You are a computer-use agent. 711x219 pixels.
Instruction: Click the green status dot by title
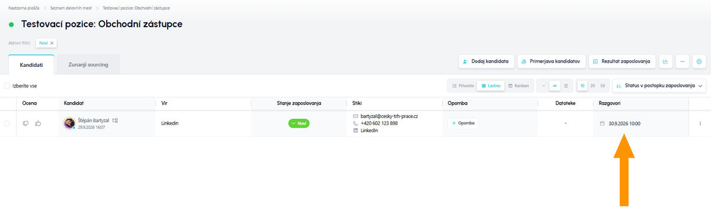click(11, 25)
